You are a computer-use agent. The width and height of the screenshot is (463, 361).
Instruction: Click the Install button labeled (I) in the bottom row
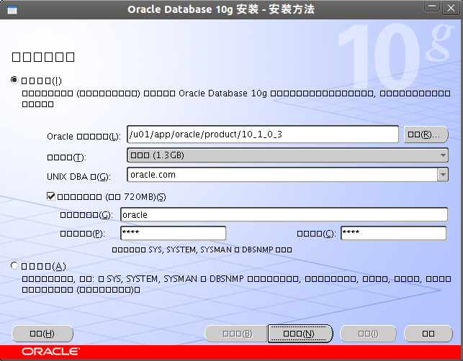coord(368,334)
